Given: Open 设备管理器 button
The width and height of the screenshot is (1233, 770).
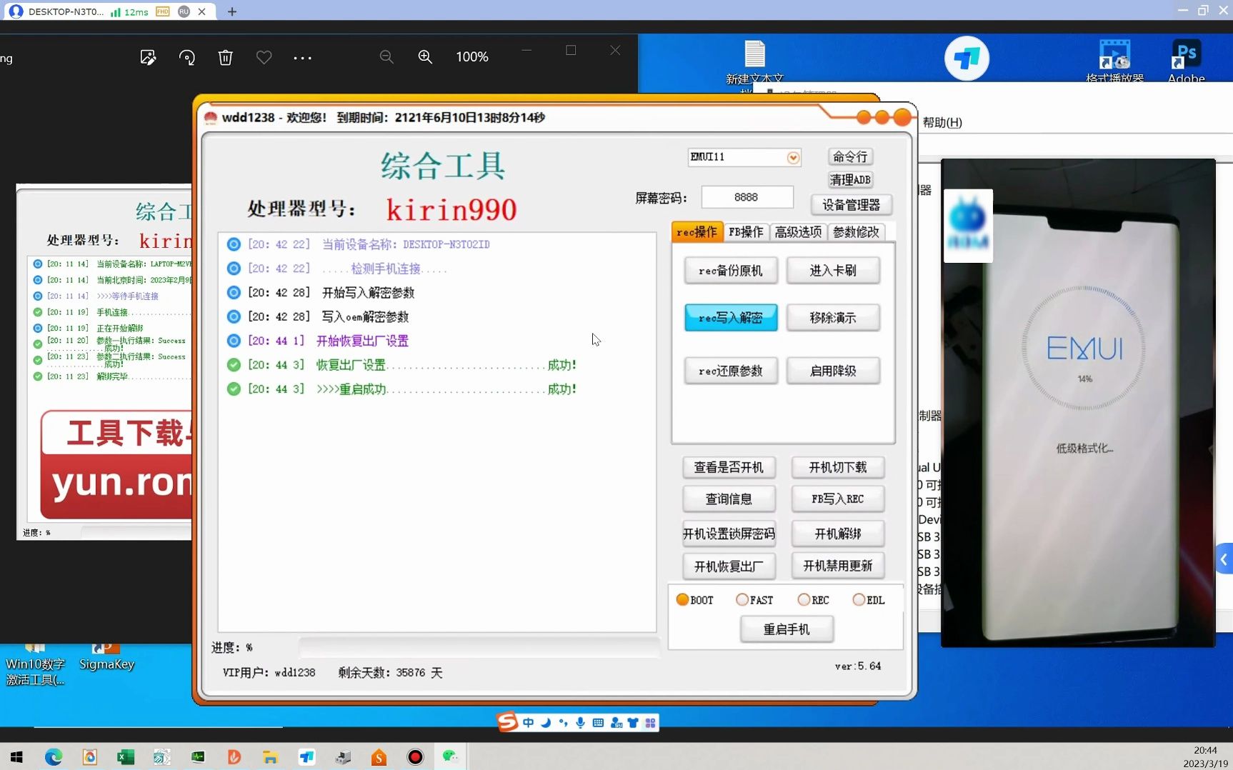Looking at the screenshot, I should 851,205.
